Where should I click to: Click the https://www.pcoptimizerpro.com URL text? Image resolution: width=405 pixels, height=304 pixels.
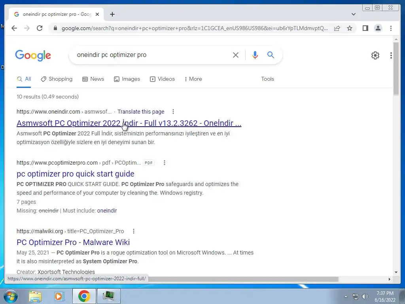click(57, 163)
